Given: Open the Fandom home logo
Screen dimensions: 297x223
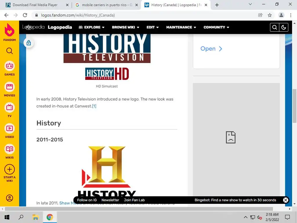Looking at the screenshot, I should 10,32.
